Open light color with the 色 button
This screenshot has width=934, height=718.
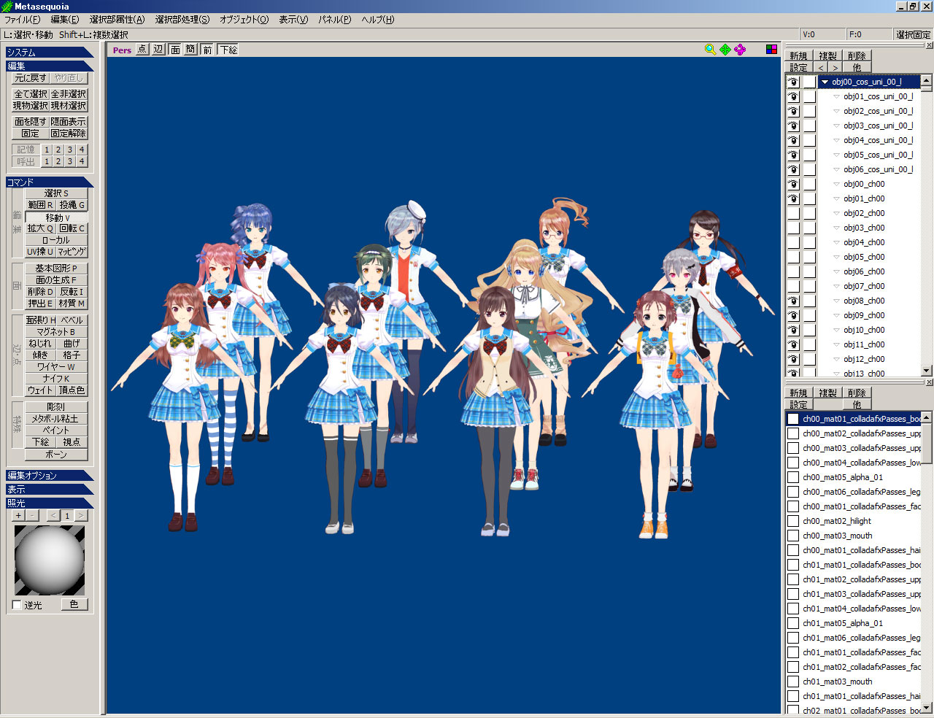click(74, 604)
